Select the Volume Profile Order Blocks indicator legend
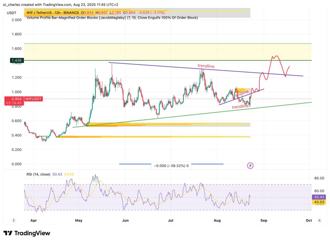330x242 pixels. point(112,17)
